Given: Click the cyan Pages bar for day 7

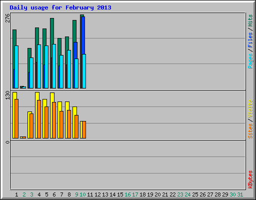Looking at the screenshot, I should coord(61,71).
